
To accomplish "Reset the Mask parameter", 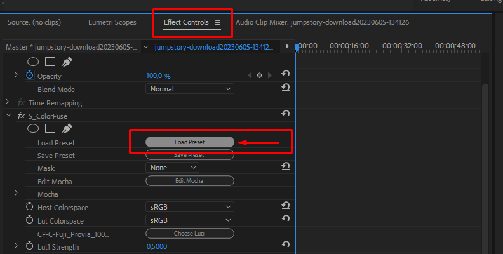I will pyautogui.click(x=286, y=166).
